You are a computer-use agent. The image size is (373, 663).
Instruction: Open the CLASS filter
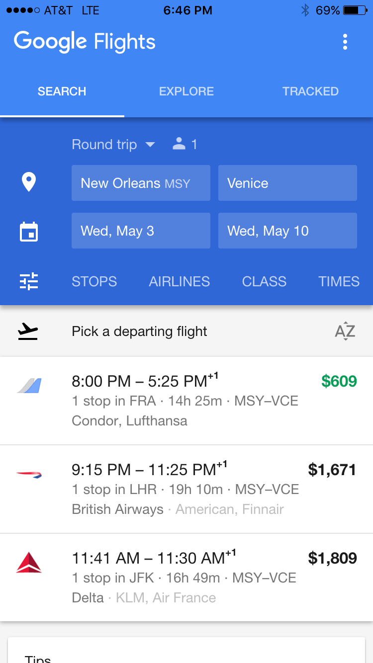tap(264, 281)
